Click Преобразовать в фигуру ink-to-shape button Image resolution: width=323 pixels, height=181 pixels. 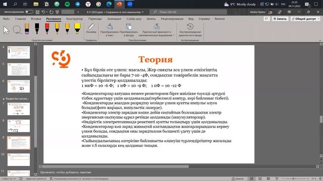(x=129, y=30)
